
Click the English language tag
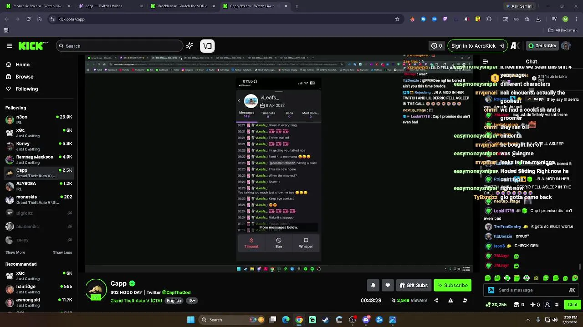tap(174, 301)
